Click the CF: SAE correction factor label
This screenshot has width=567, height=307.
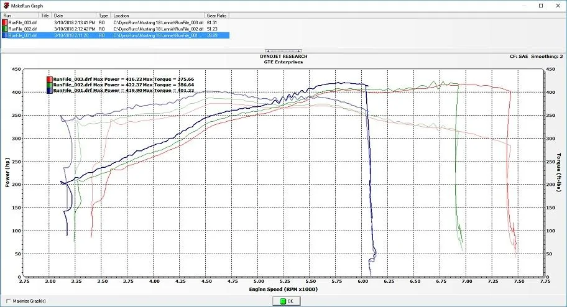tap(519, 57)
